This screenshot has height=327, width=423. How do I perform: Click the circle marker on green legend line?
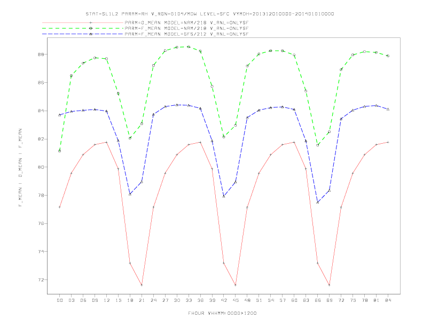coord(91,28)
